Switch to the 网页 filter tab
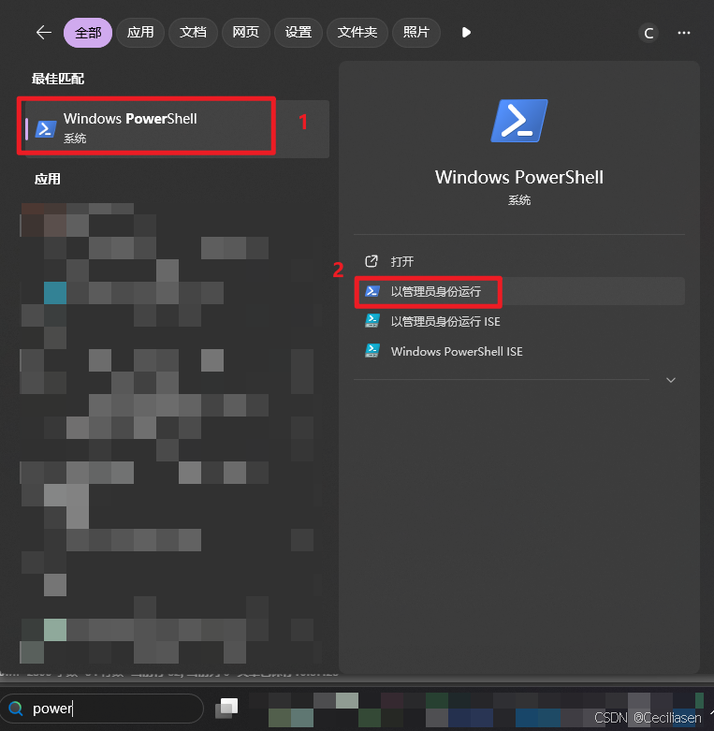 [245, 33]
